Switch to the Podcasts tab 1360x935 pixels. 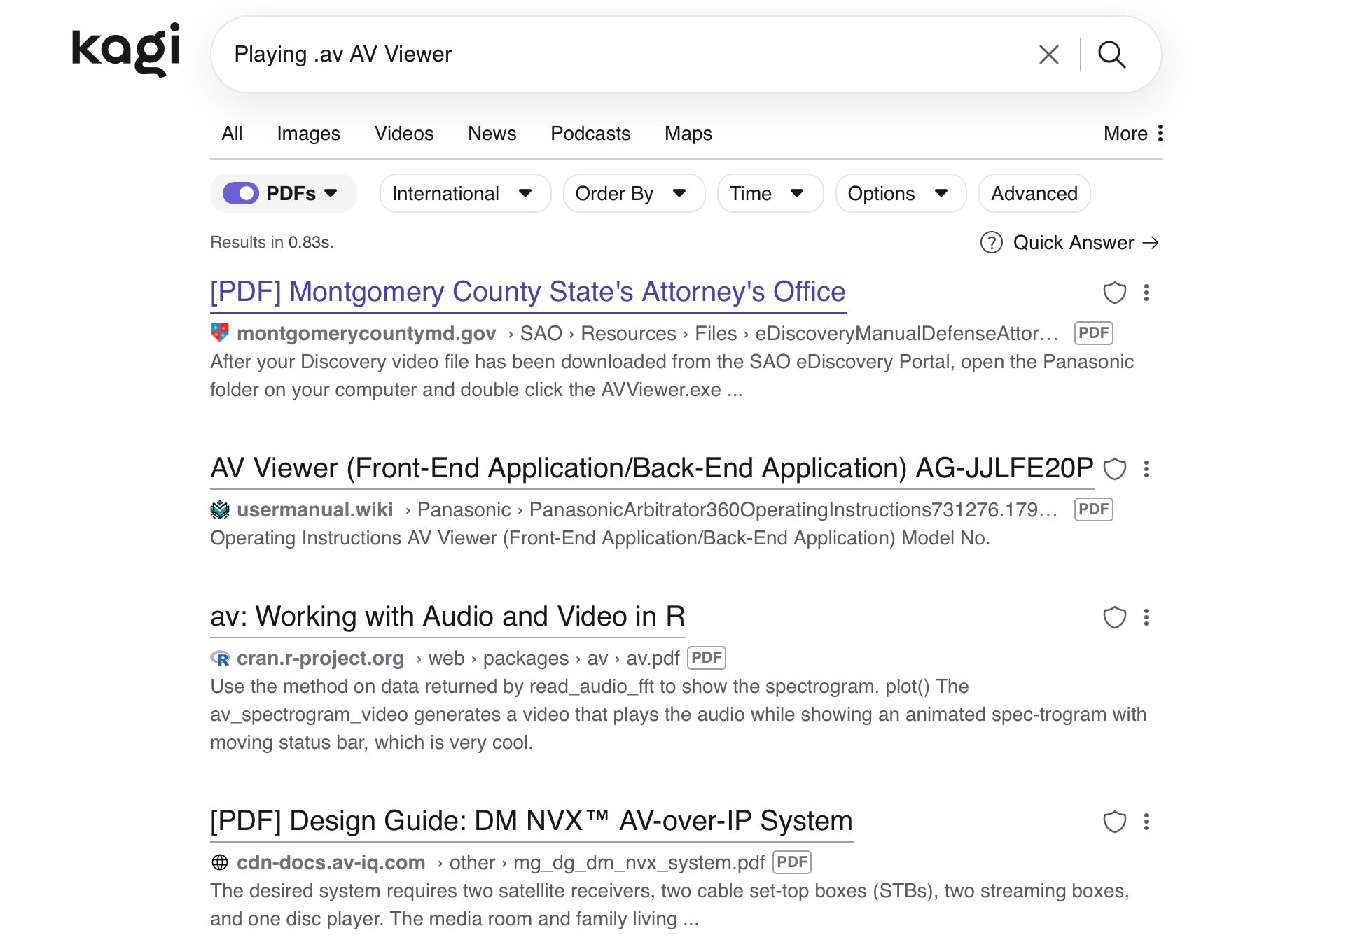point(590,134)
